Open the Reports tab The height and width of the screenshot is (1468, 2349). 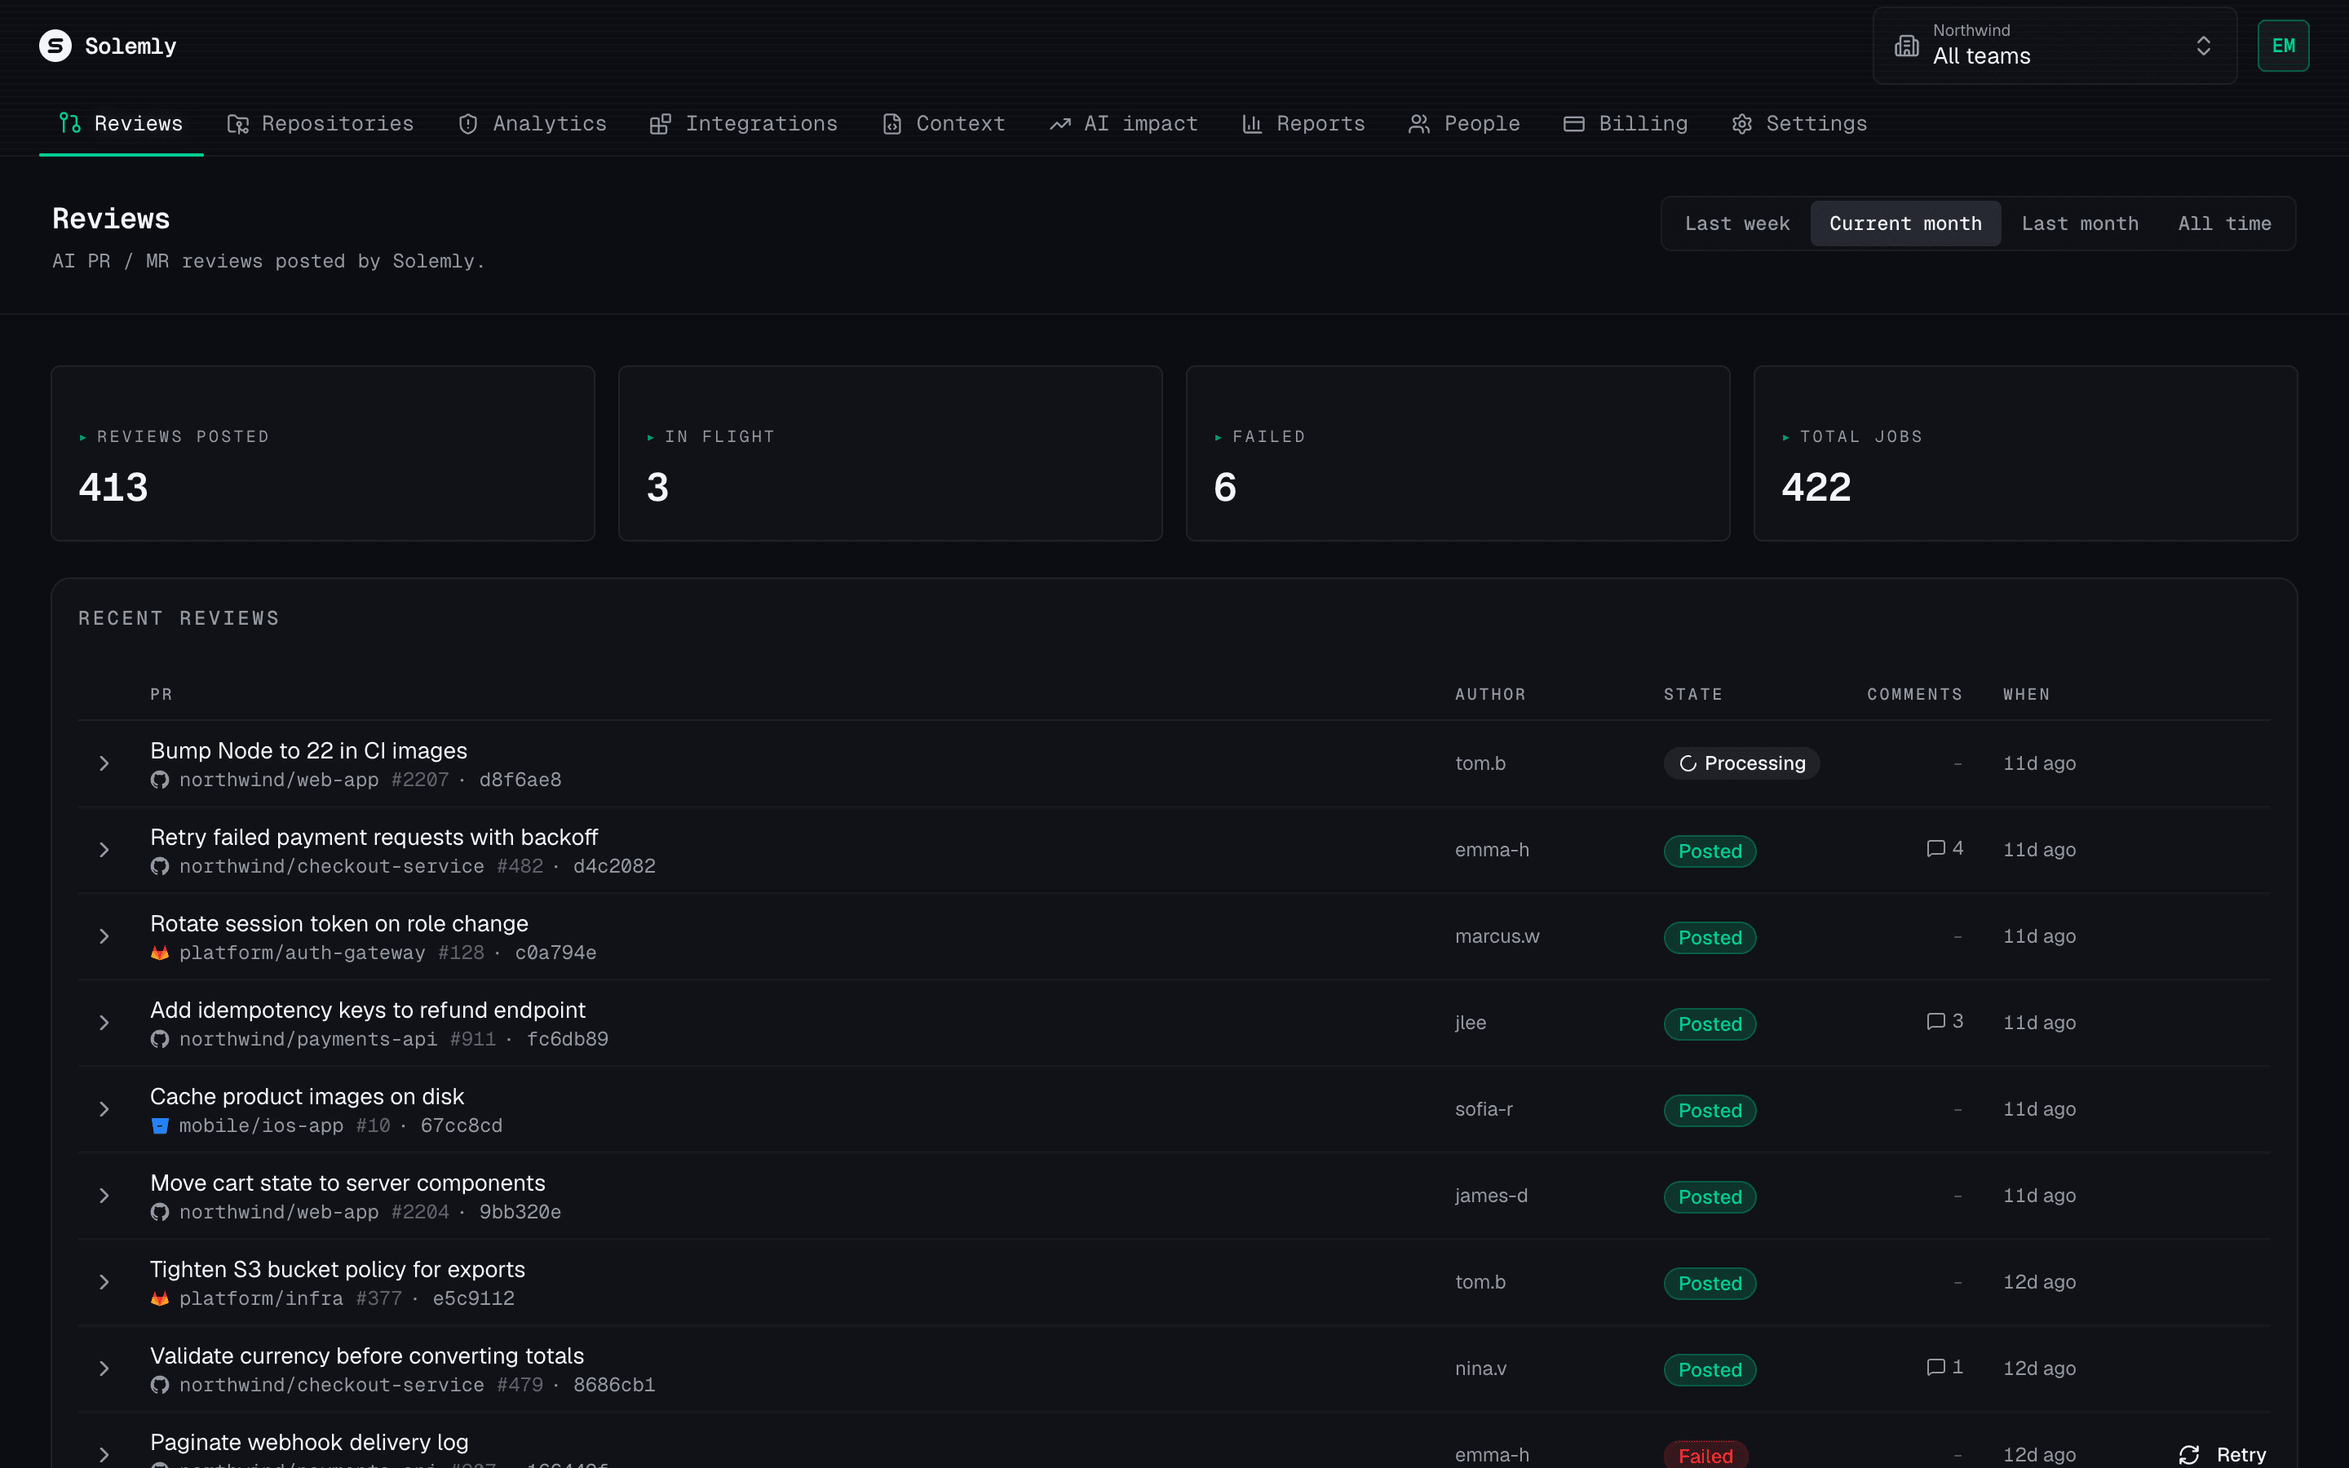tap(1303, 123)
